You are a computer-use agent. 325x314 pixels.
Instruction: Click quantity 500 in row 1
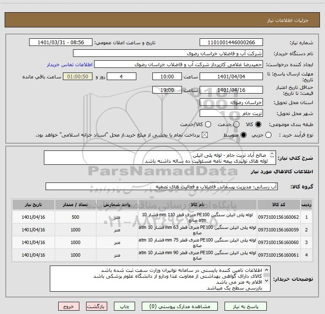click(x=76, y=217)
